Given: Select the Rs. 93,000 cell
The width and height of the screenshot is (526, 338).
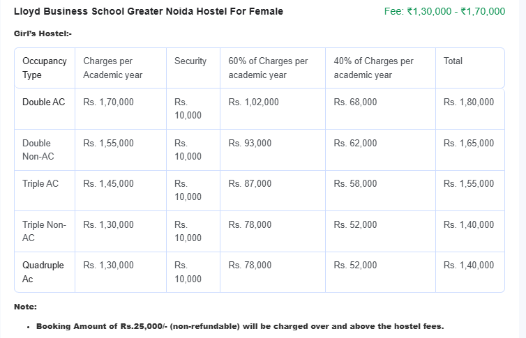Looking at the screenshot, I should [x=250, y=143].
